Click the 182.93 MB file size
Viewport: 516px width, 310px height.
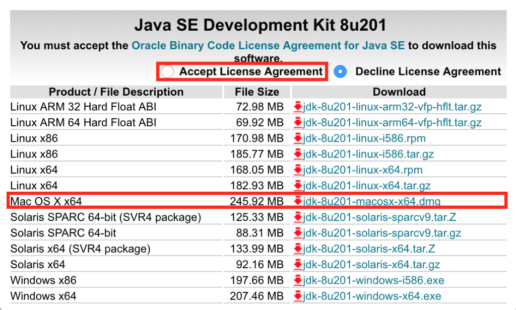tap(256, 186)
